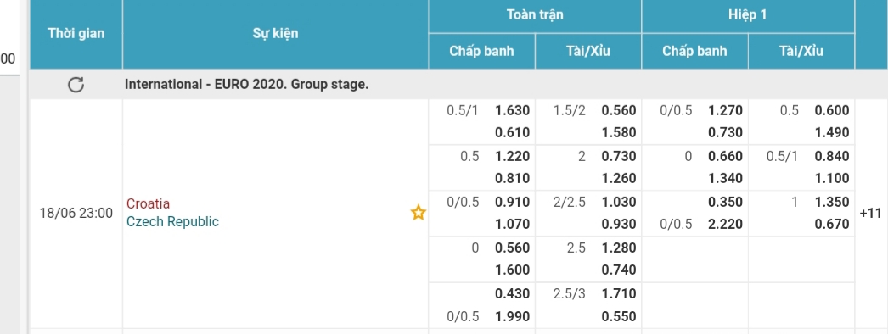Pick under odds 1.580 in Tài/Xỉu
The image size is (888, 334).
618,133
